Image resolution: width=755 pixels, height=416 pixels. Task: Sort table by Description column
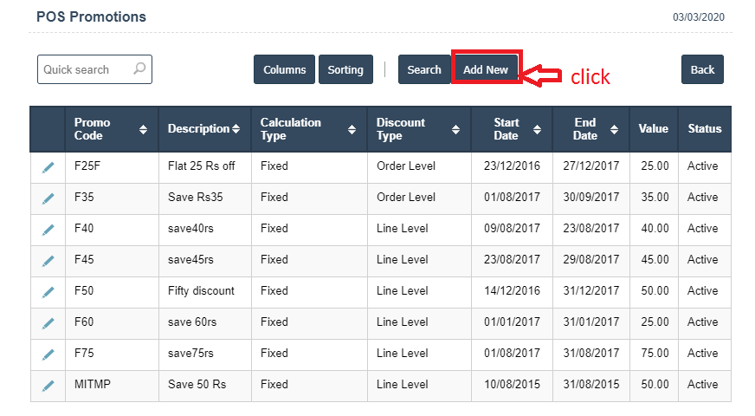[x=236, y=129]
